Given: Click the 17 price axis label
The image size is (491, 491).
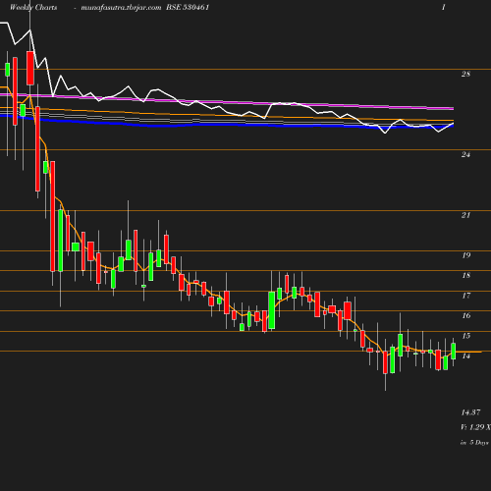Looking at the screenshot, I should pyautogui.click(x=466, y=296).
